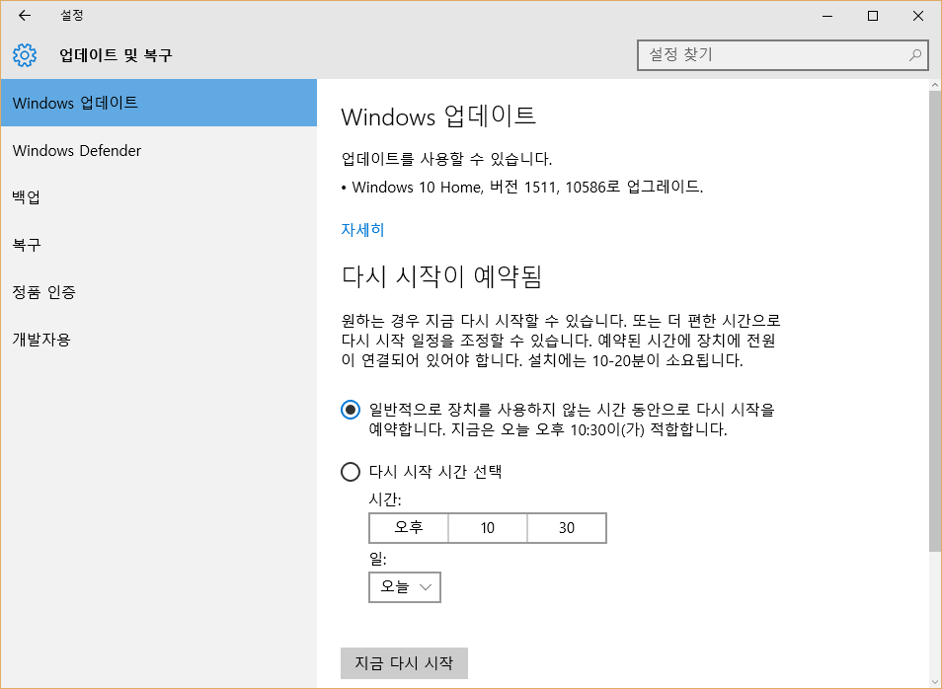Open the 백업 section
The image size is (942, 689).
(159, 197)
